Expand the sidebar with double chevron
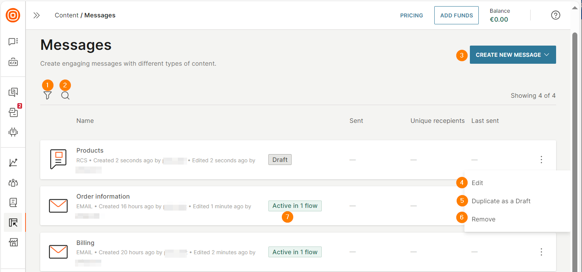The height and width of the screenshot is (272, 582). (x=37, y=15)
